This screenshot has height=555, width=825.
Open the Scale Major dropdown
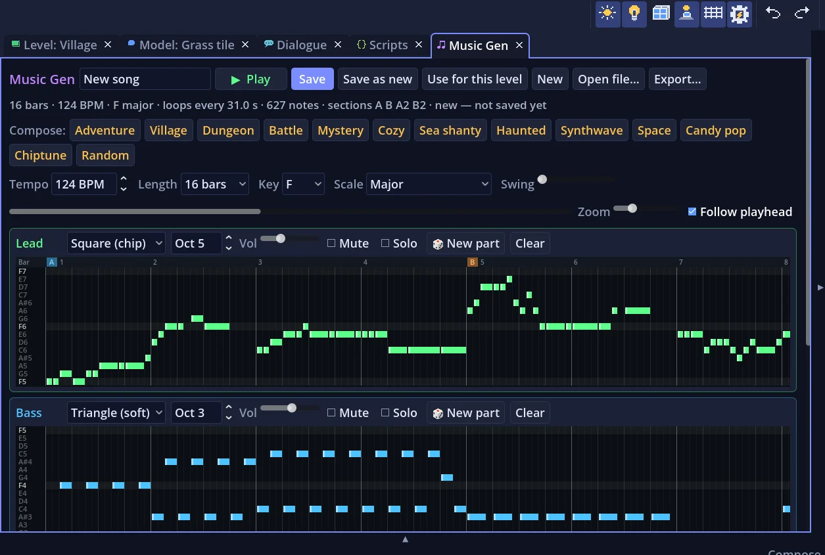click(x=429, y=184)
